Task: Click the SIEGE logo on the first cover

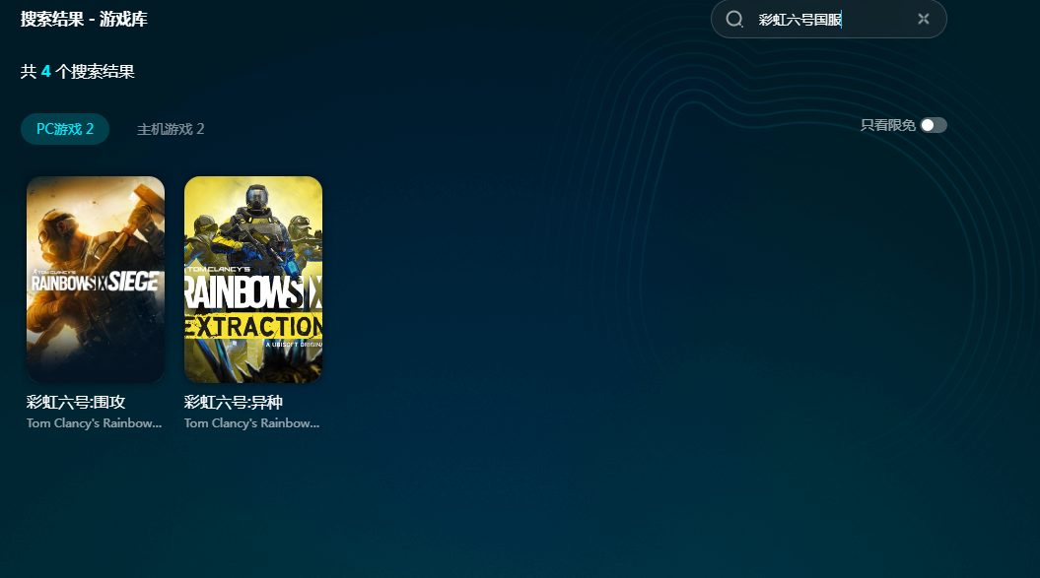Action: tap(132, 283)
